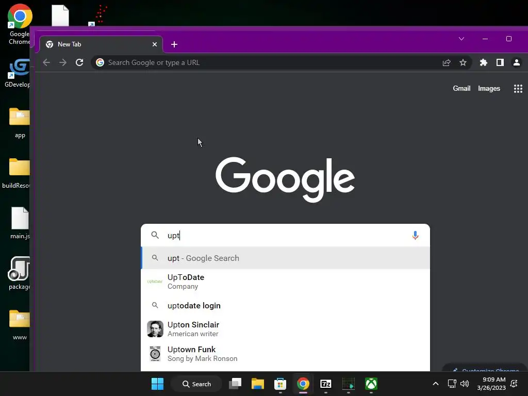Screen dimensions: 528x396
Task: Open the Xbox app on the taskbar
Action: tap(371, 384)
